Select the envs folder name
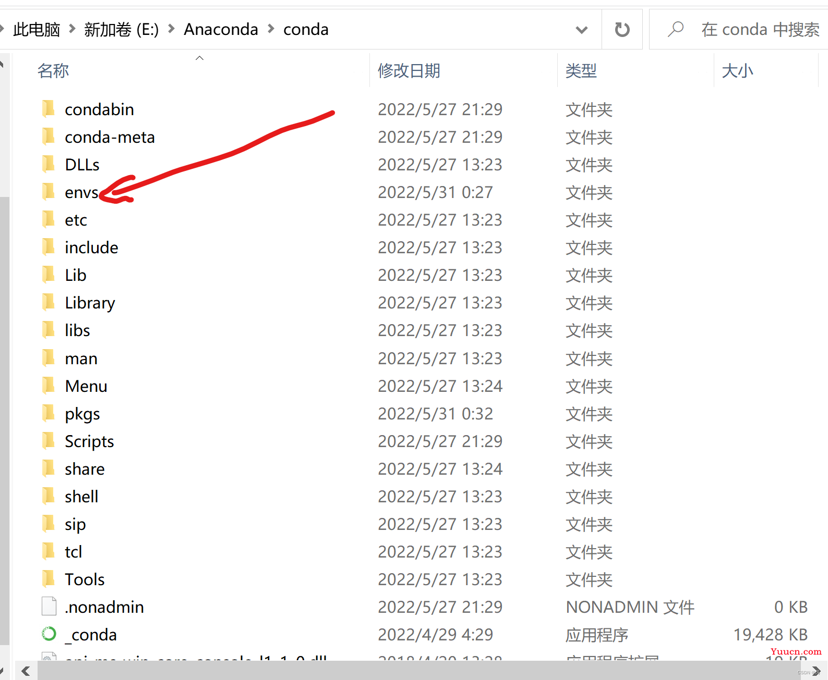828x680 pixels. click(81, 192)
